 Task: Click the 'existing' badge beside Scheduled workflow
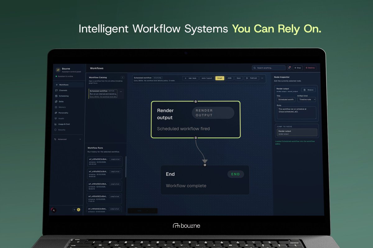click(158, 77)
